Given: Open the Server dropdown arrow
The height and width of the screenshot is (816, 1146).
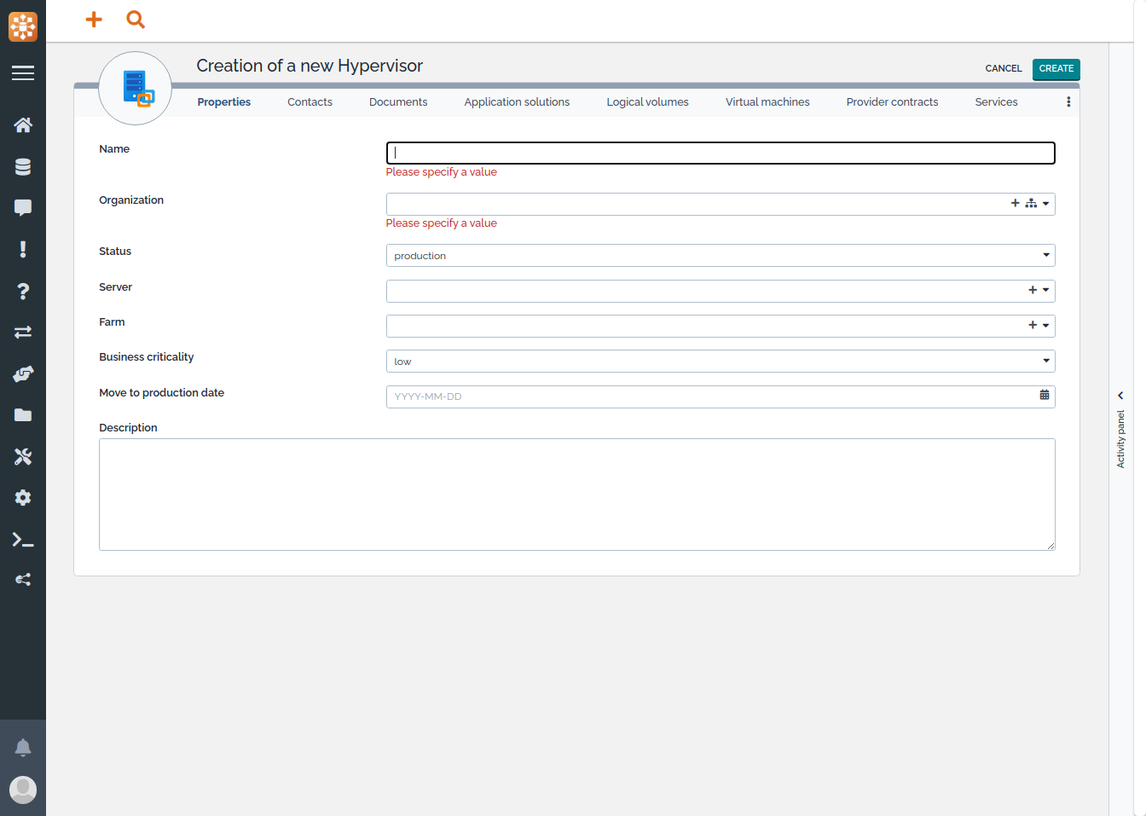Looking at the screenshot, I should point(1045,291).
